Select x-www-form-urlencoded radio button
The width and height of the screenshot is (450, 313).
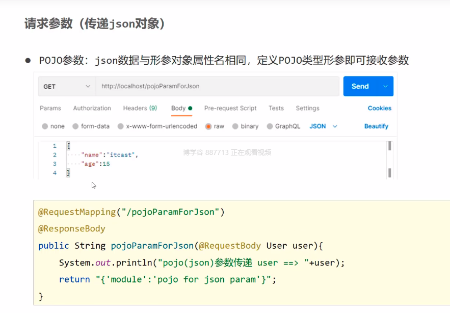pos(121,126)
